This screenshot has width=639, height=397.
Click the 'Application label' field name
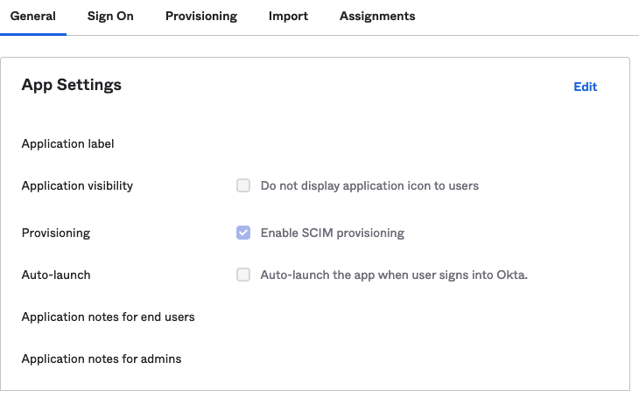pos(68,143)
